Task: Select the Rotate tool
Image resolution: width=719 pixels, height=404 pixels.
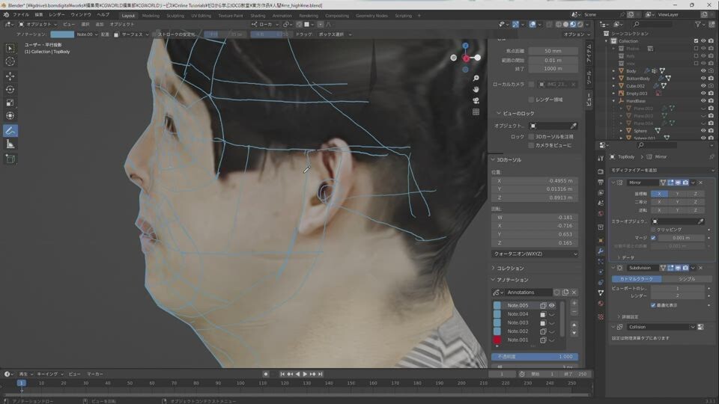Action: [x=10, y=90]
